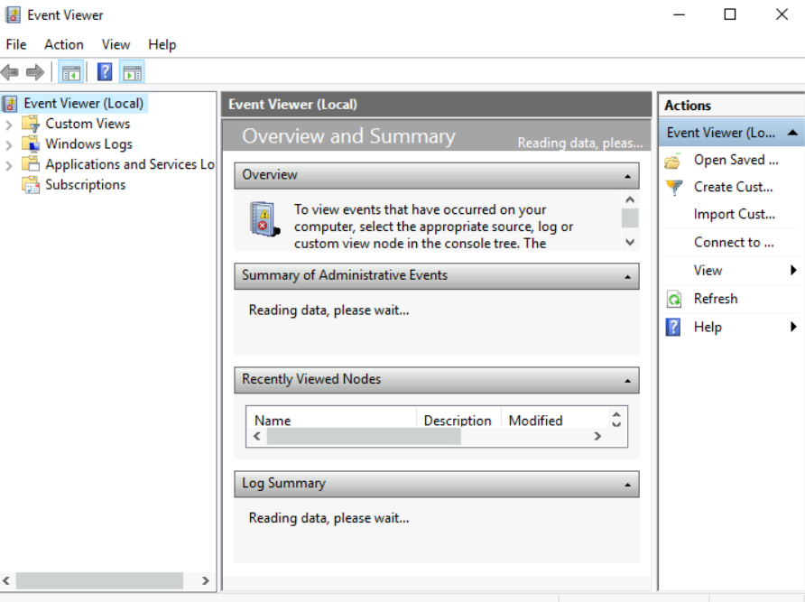Select the Event Viewer (Local) root node icon
This screenshot has height=602, width=805.
(x=10, y=104)
